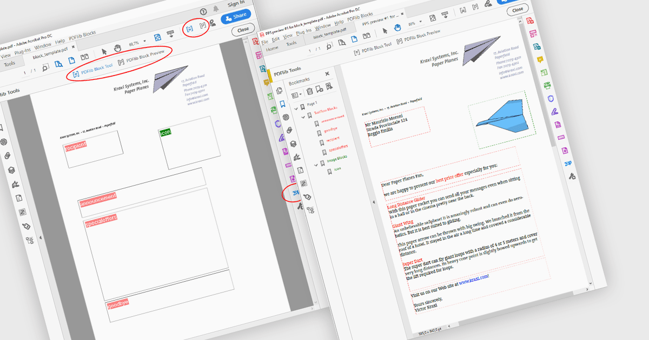This screenshot has height=340, width=649.
Task: Click the find bookmark icon
Action: coord(329,87)
